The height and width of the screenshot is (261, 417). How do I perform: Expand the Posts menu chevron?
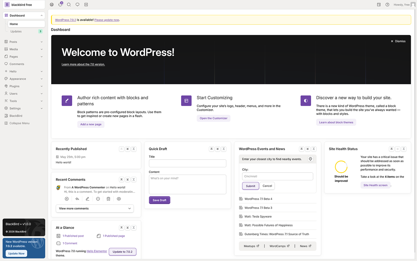pos(42,42)
